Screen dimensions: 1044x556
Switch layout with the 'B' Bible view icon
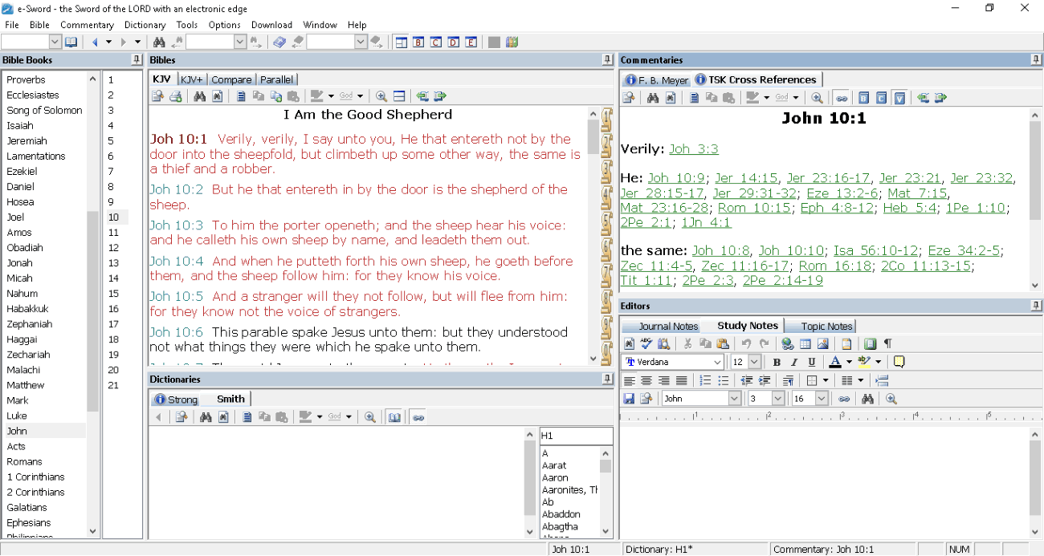pyautogui.click(x=418, y=42)
